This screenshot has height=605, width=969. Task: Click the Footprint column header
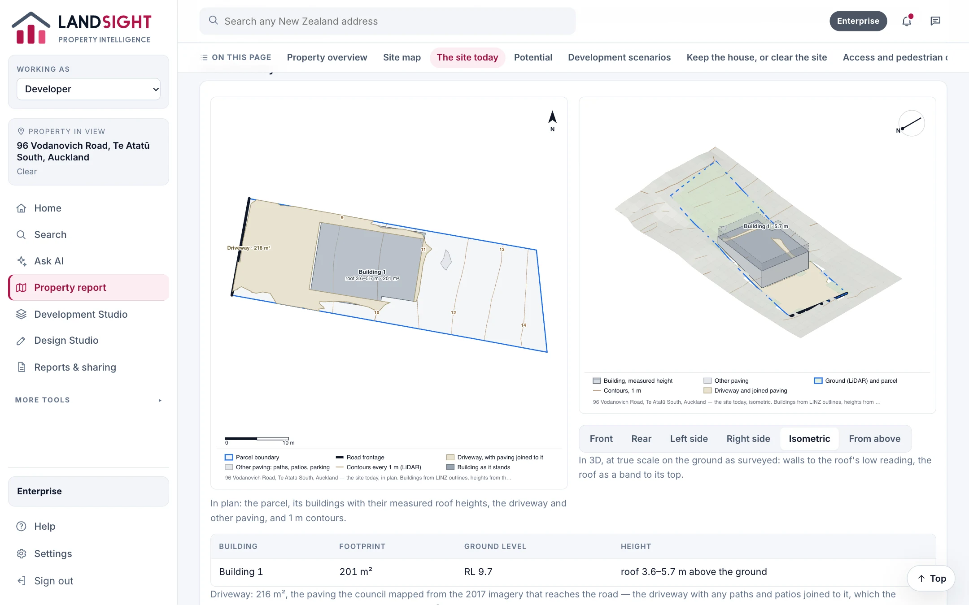tap(362, 546)
